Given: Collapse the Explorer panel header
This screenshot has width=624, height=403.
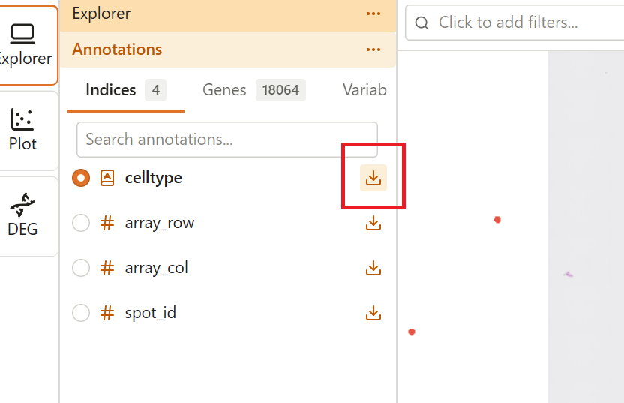Looking at the screenshot, I should click(228, 14).
